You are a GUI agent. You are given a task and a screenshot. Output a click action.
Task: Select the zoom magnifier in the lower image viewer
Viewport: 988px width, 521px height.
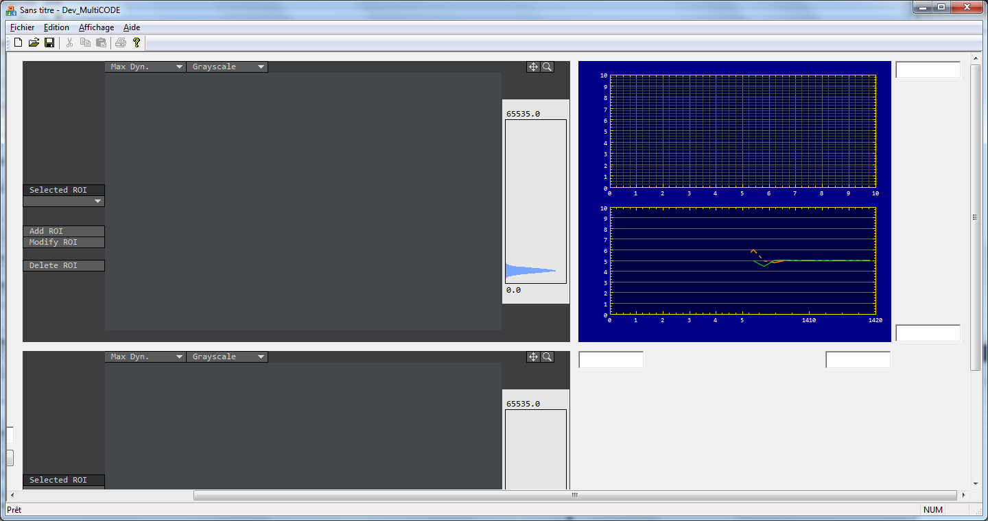pyautogui.click(x=547, y=356)
